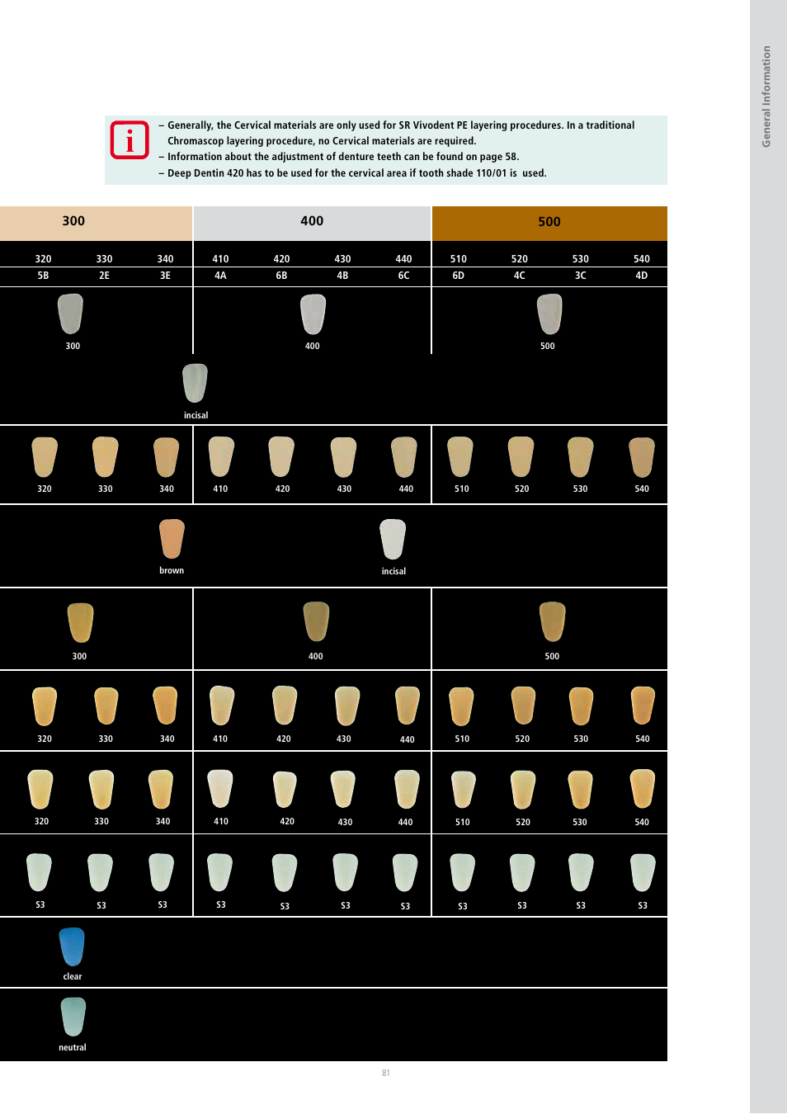787x1114 pixels.
Task: Click the 330 column number above 2E
Action: 104,259
